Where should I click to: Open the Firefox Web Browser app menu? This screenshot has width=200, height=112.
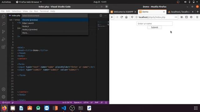click(x=29, y=2)
